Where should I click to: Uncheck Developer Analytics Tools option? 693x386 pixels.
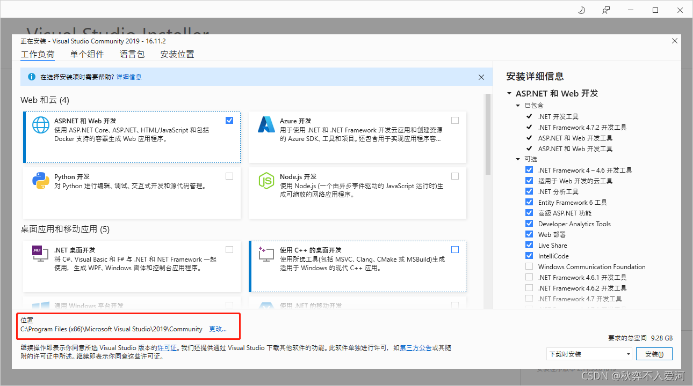tap(529, 224)
